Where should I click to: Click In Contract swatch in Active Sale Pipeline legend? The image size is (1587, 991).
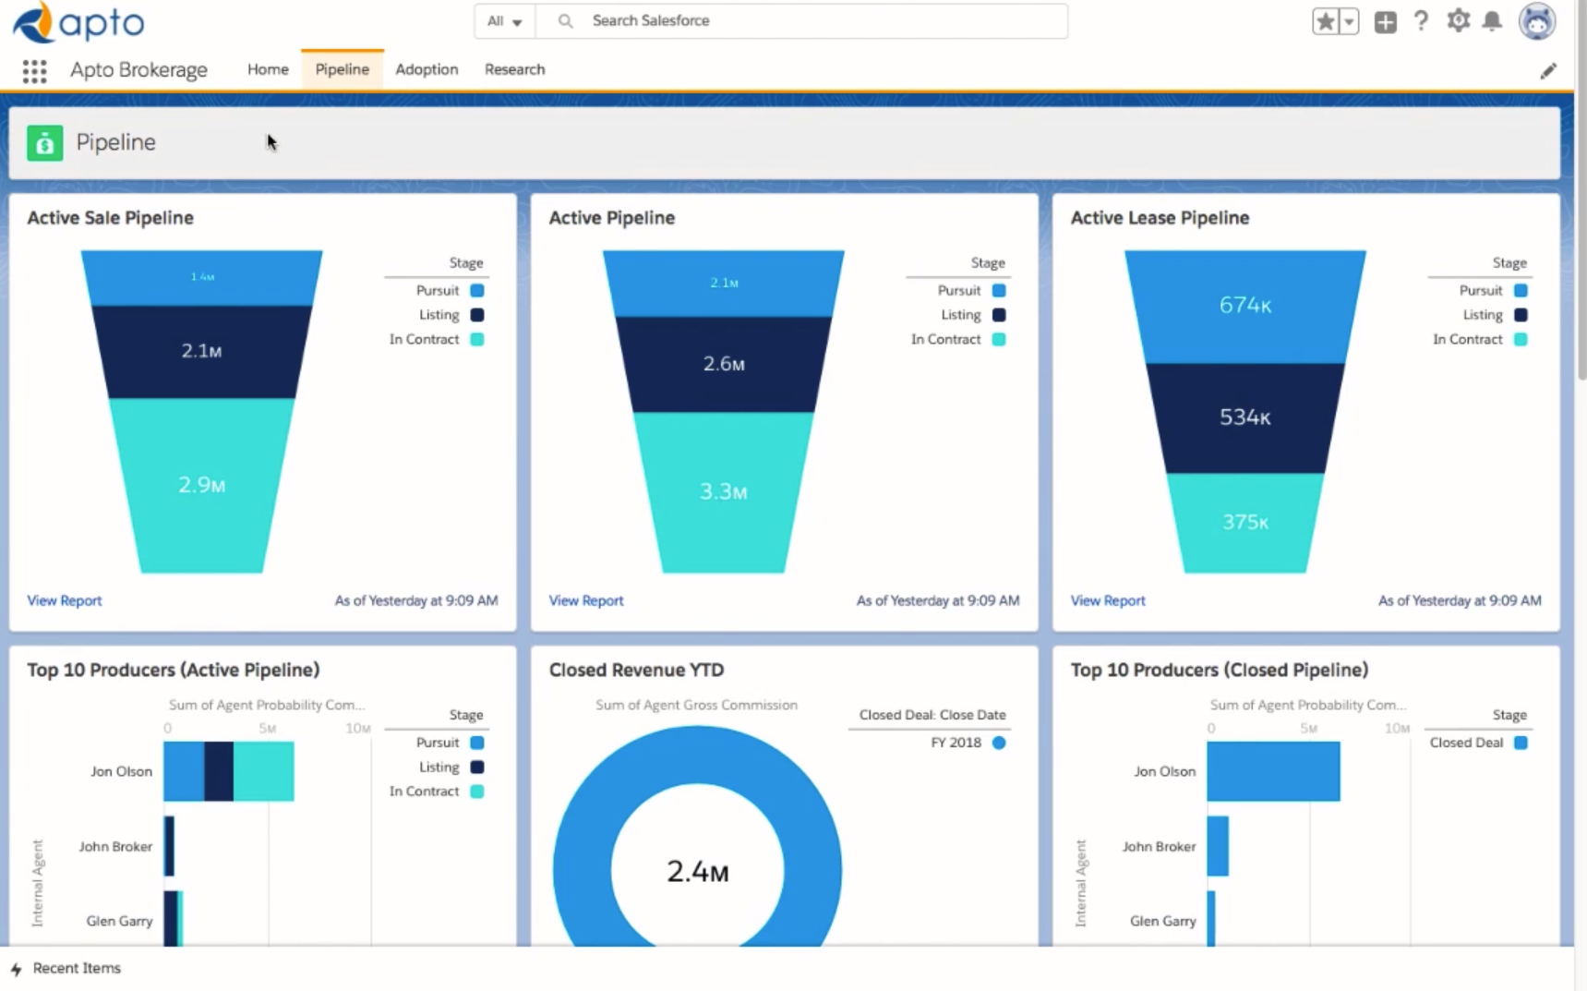pyautogui.click(x=477, y=339)
